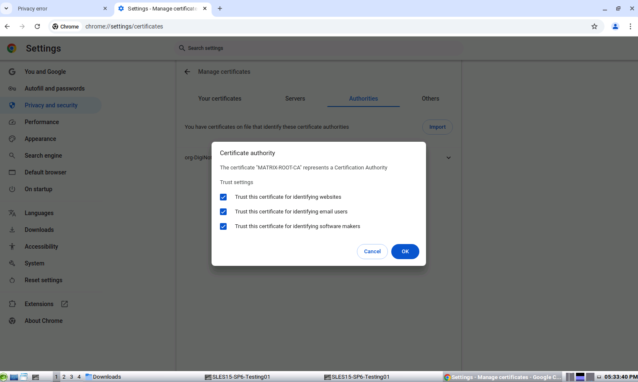Confirm dialog with OK button
This screenshot has width=638, height=382.
point(405,252)
